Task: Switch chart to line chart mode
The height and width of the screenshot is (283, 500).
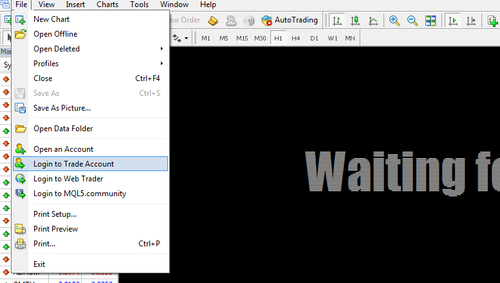Action: [373, 21]
